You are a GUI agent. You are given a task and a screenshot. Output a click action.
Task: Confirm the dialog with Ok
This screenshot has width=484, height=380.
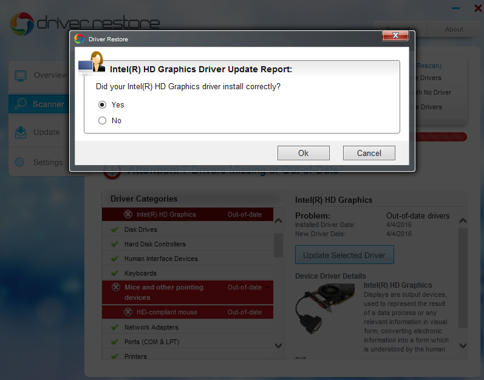(304, 153)
